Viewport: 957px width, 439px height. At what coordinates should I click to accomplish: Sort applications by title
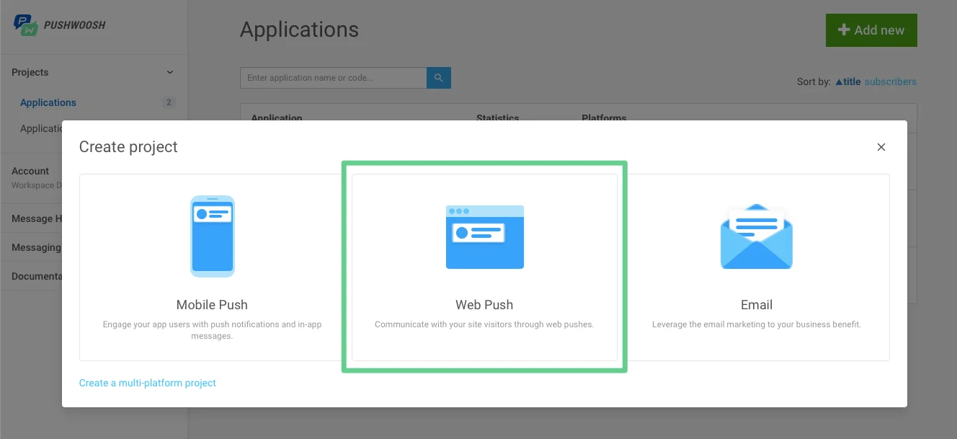tap(848, 81)
